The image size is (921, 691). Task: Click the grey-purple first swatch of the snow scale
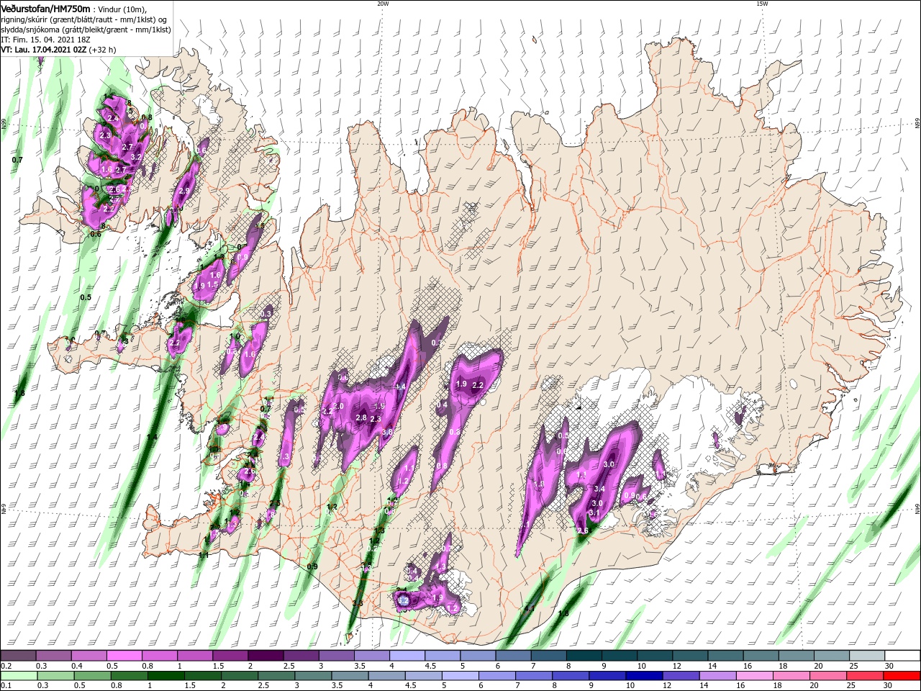click(18, 656)
